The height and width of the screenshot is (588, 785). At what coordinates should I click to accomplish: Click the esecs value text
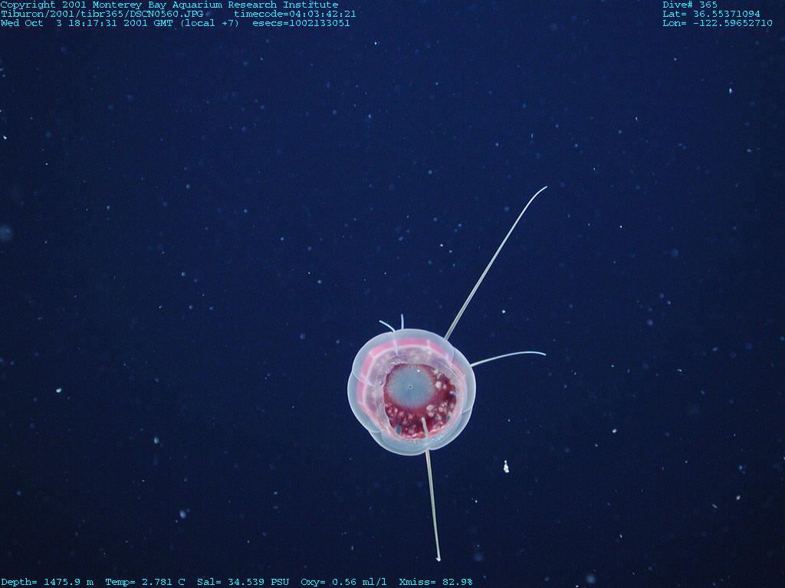click(301, 23)
